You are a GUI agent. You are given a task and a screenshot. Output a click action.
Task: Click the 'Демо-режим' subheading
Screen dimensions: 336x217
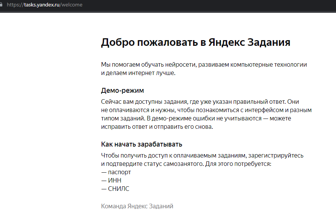(x=122, y=91)
